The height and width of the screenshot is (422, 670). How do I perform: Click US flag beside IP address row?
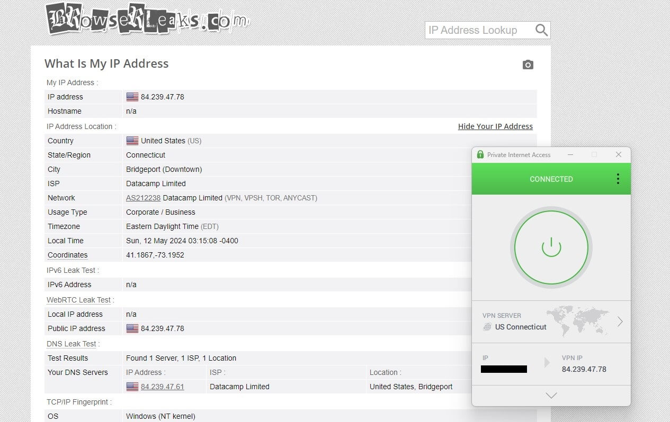tap(132, 97)
